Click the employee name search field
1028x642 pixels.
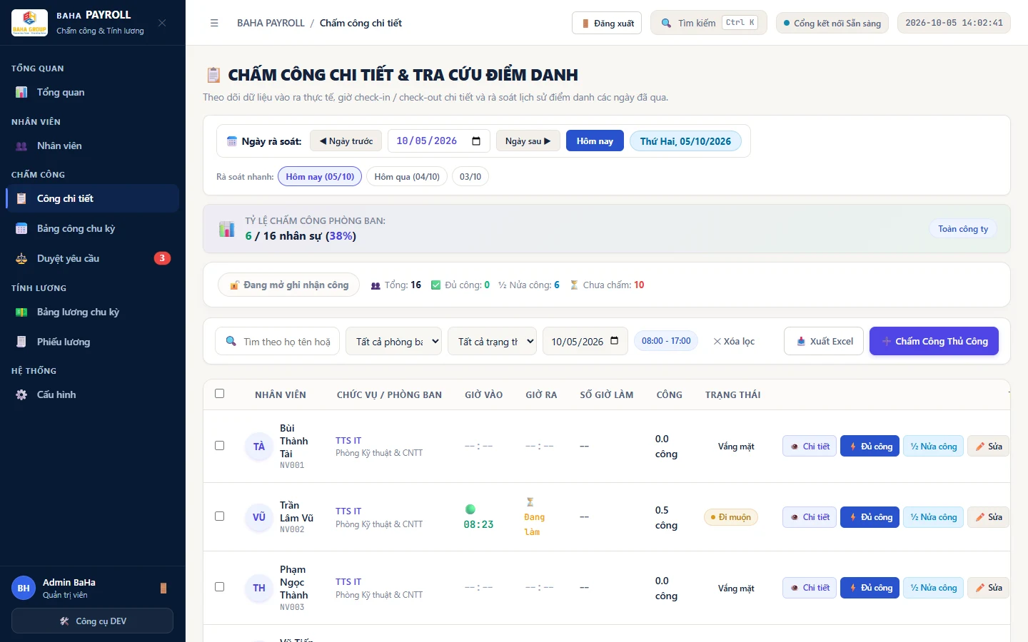click(x=277, y=341)
